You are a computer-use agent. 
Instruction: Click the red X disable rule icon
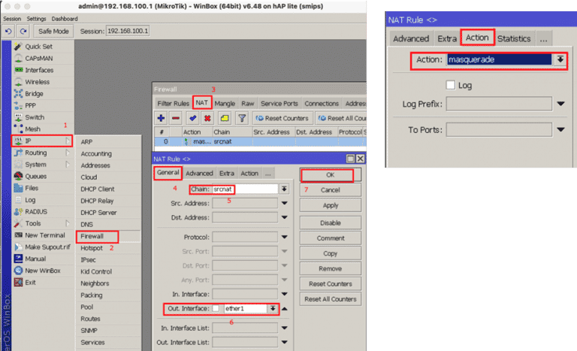pyautogui.click(x=207, y=118)
